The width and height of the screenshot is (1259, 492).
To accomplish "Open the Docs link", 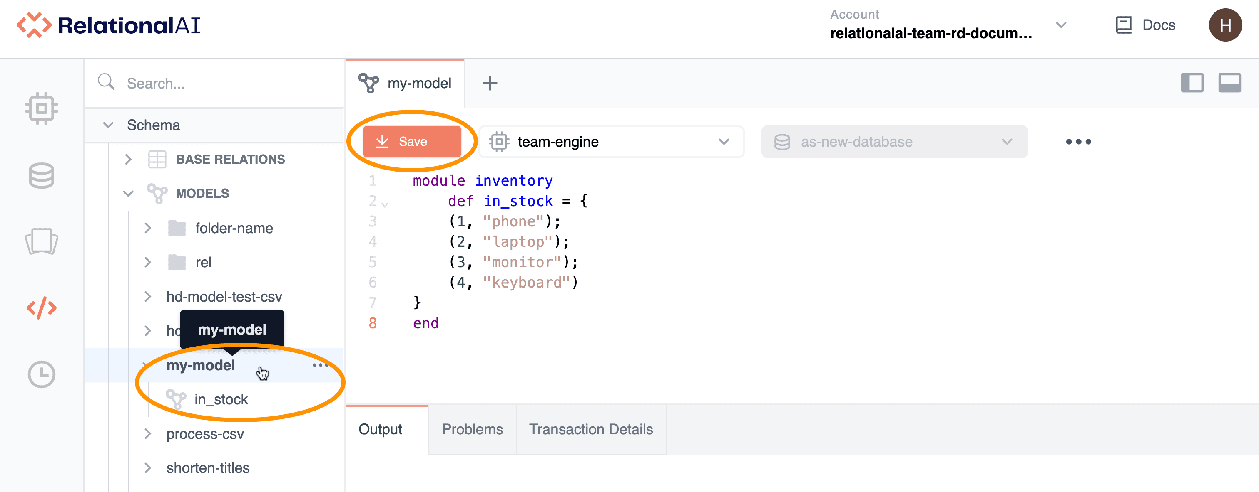I will click(1145, 25).
